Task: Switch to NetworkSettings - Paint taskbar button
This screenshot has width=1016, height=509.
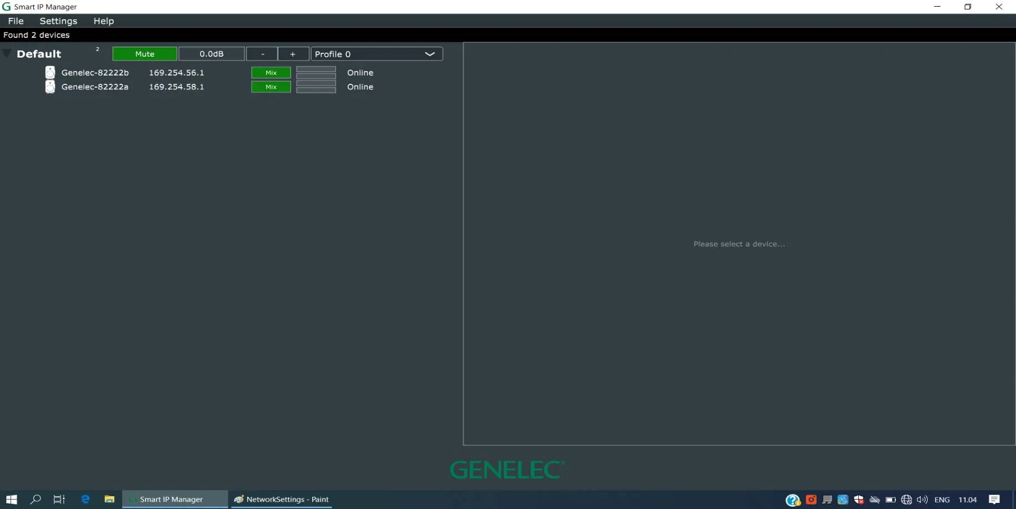Action: 282,500
